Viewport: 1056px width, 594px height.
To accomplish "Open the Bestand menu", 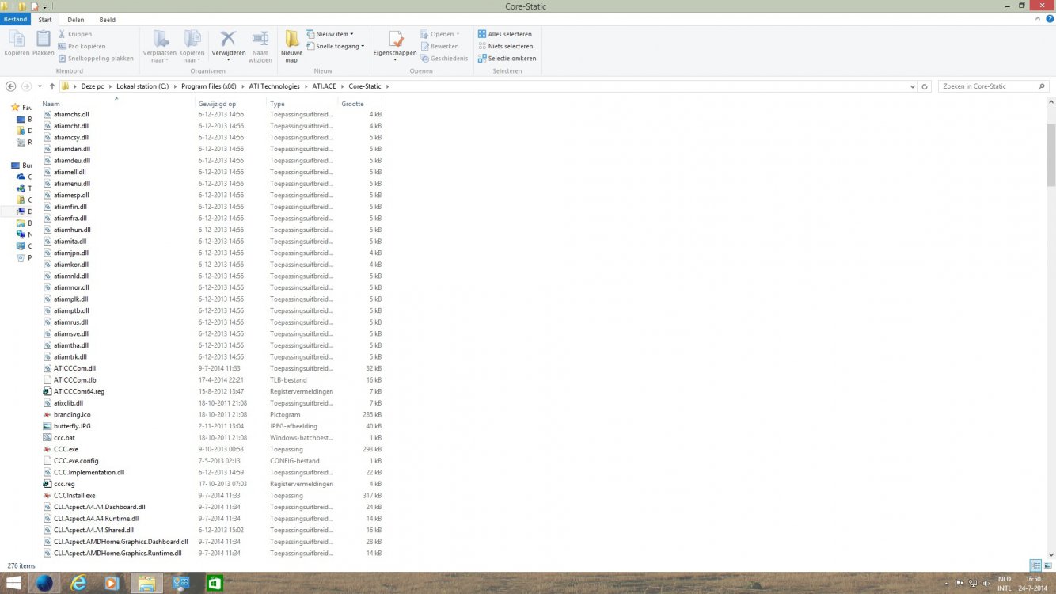I will (15, 19).
